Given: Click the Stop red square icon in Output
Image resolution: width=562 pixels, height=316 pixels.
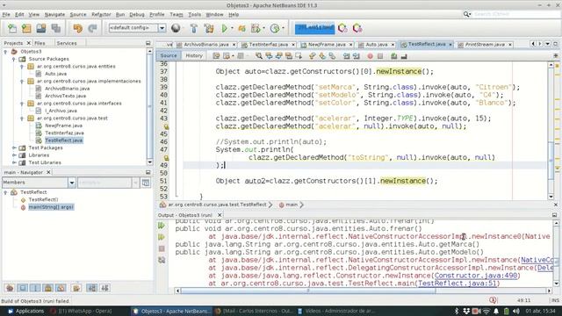Looking at the screenshot, I should (162, 248).
